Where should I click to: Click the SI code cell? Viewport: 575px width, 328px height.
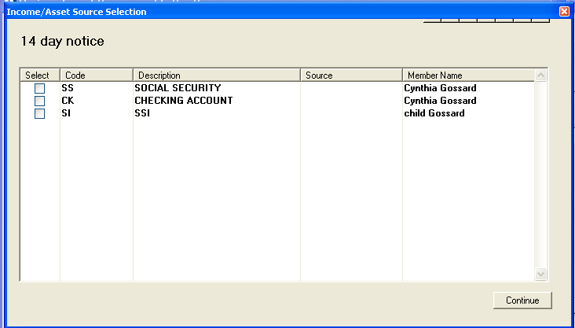point(66,113)
